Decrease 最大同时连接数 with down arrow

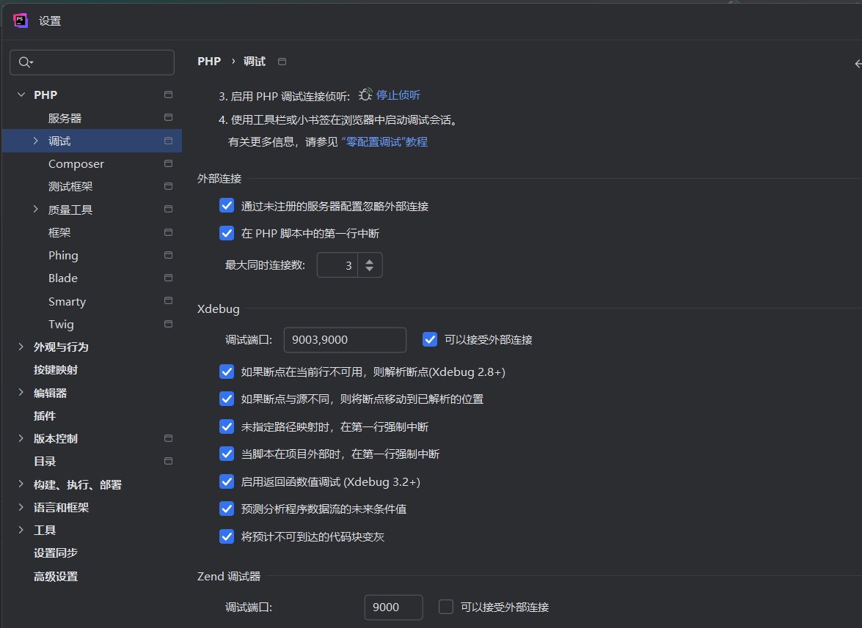click(370, 269)
